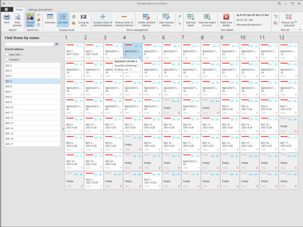This screenshot has width=303, height=227.
Task: Add new batch at cursor
Action: 206,19
